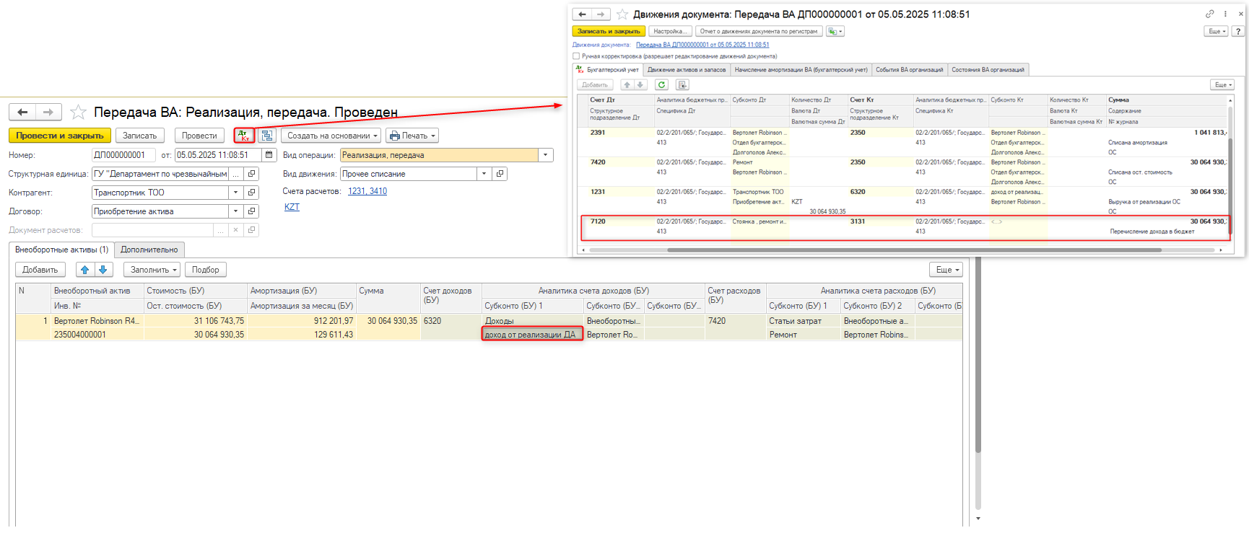
Task: Go back in Движения документа window
Action: (x=582, y=14)
